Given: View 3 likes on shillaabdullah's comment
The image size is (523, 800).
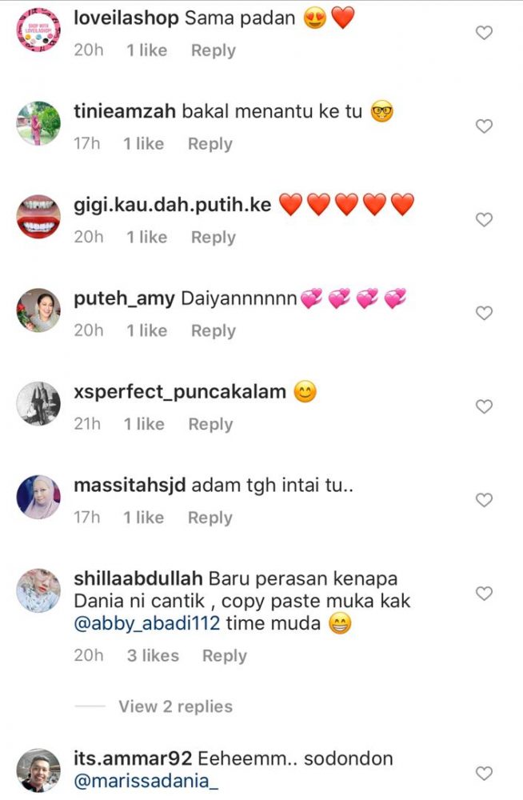Looking at the screenshot, I should [153, 656].
